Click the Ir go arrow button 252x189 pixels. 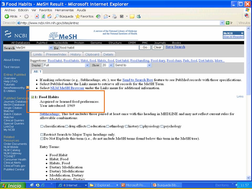[229, 23]
